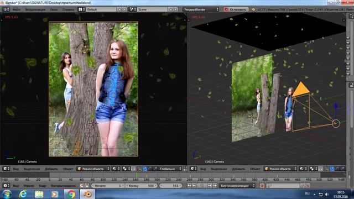Viewport: 354px width, 199px height.
Task: Open the screen layout browse icon
Action: tap(81, 9)
